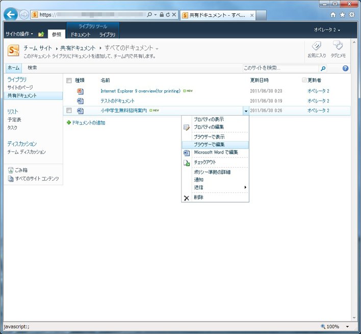Screen dimensions: 361x334
Task: Click the browser forward arrow button
Action: [x=24, y=15]
